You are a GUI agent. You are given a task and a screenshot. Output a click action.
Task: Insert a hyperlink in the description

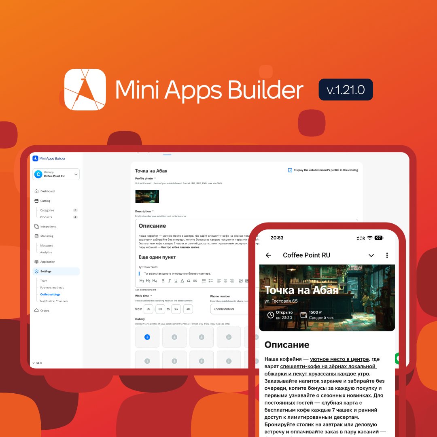(x=195, y=281)
